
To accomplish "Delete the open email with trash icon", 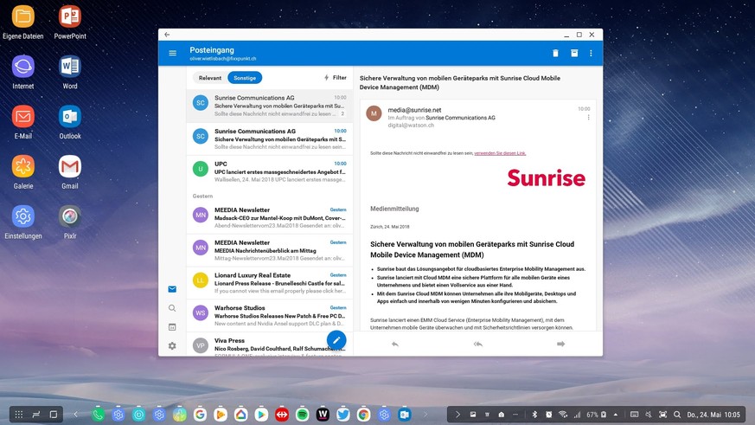I will pos(555,54).
